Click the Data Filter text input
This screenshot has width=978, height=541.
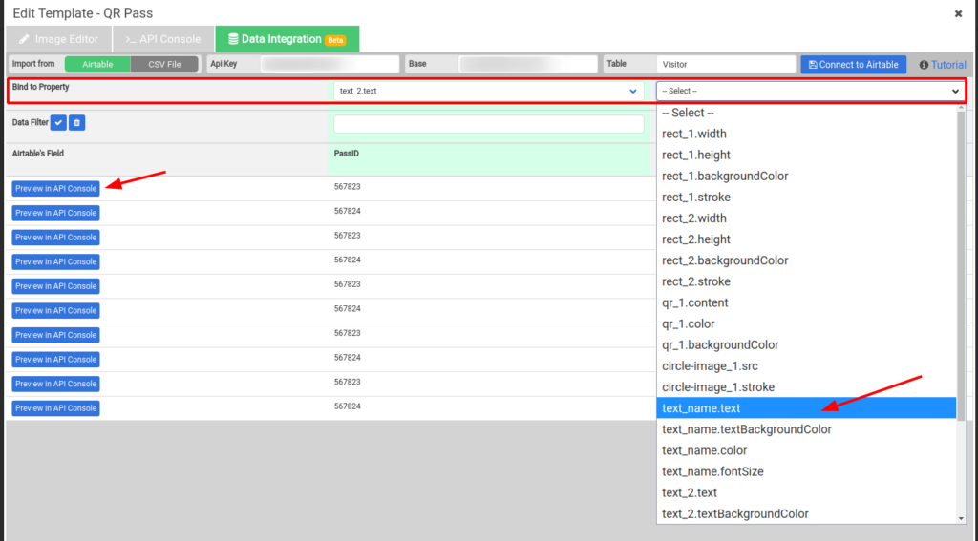(488, 123)
